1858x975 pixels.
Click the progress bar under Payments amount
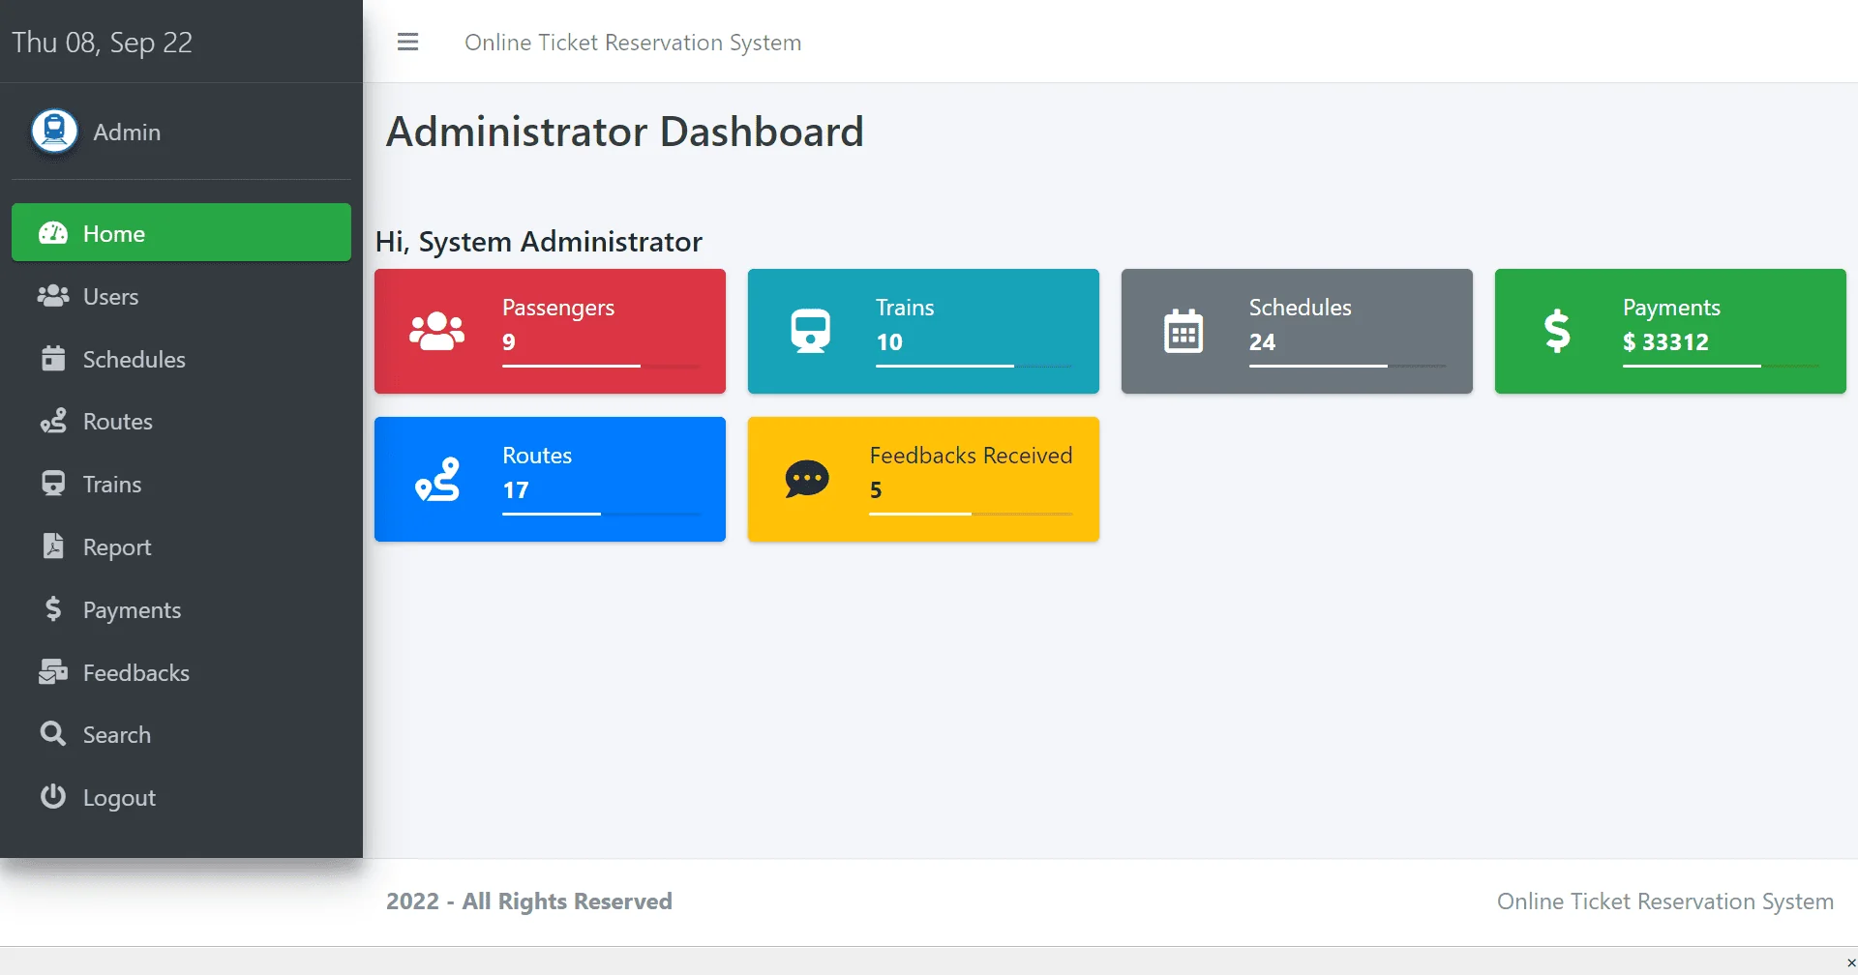tap(1720, 366)
